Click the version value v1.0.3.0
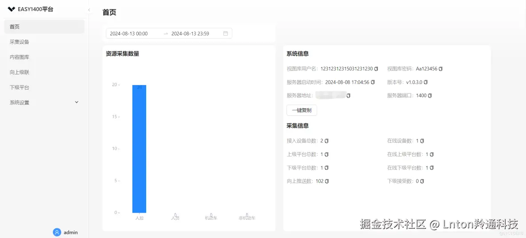 (x=414, y=82)
